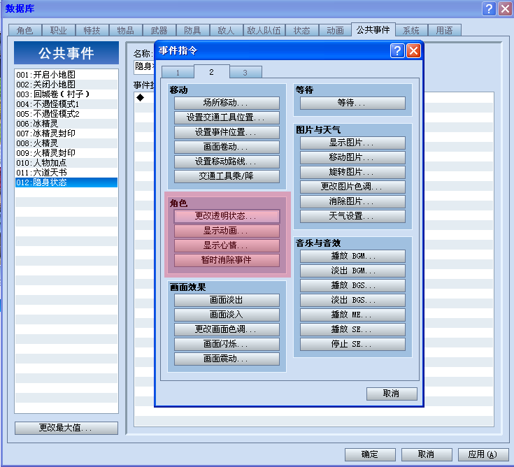Click the 设置移动路线 button

click(x=227, y=161)
